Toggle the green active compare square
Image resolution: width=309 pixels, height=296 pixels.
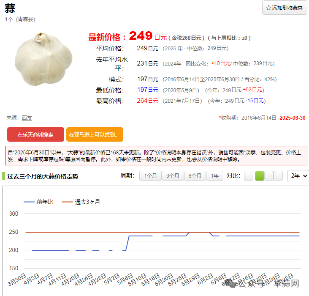[x=259, y=176]
